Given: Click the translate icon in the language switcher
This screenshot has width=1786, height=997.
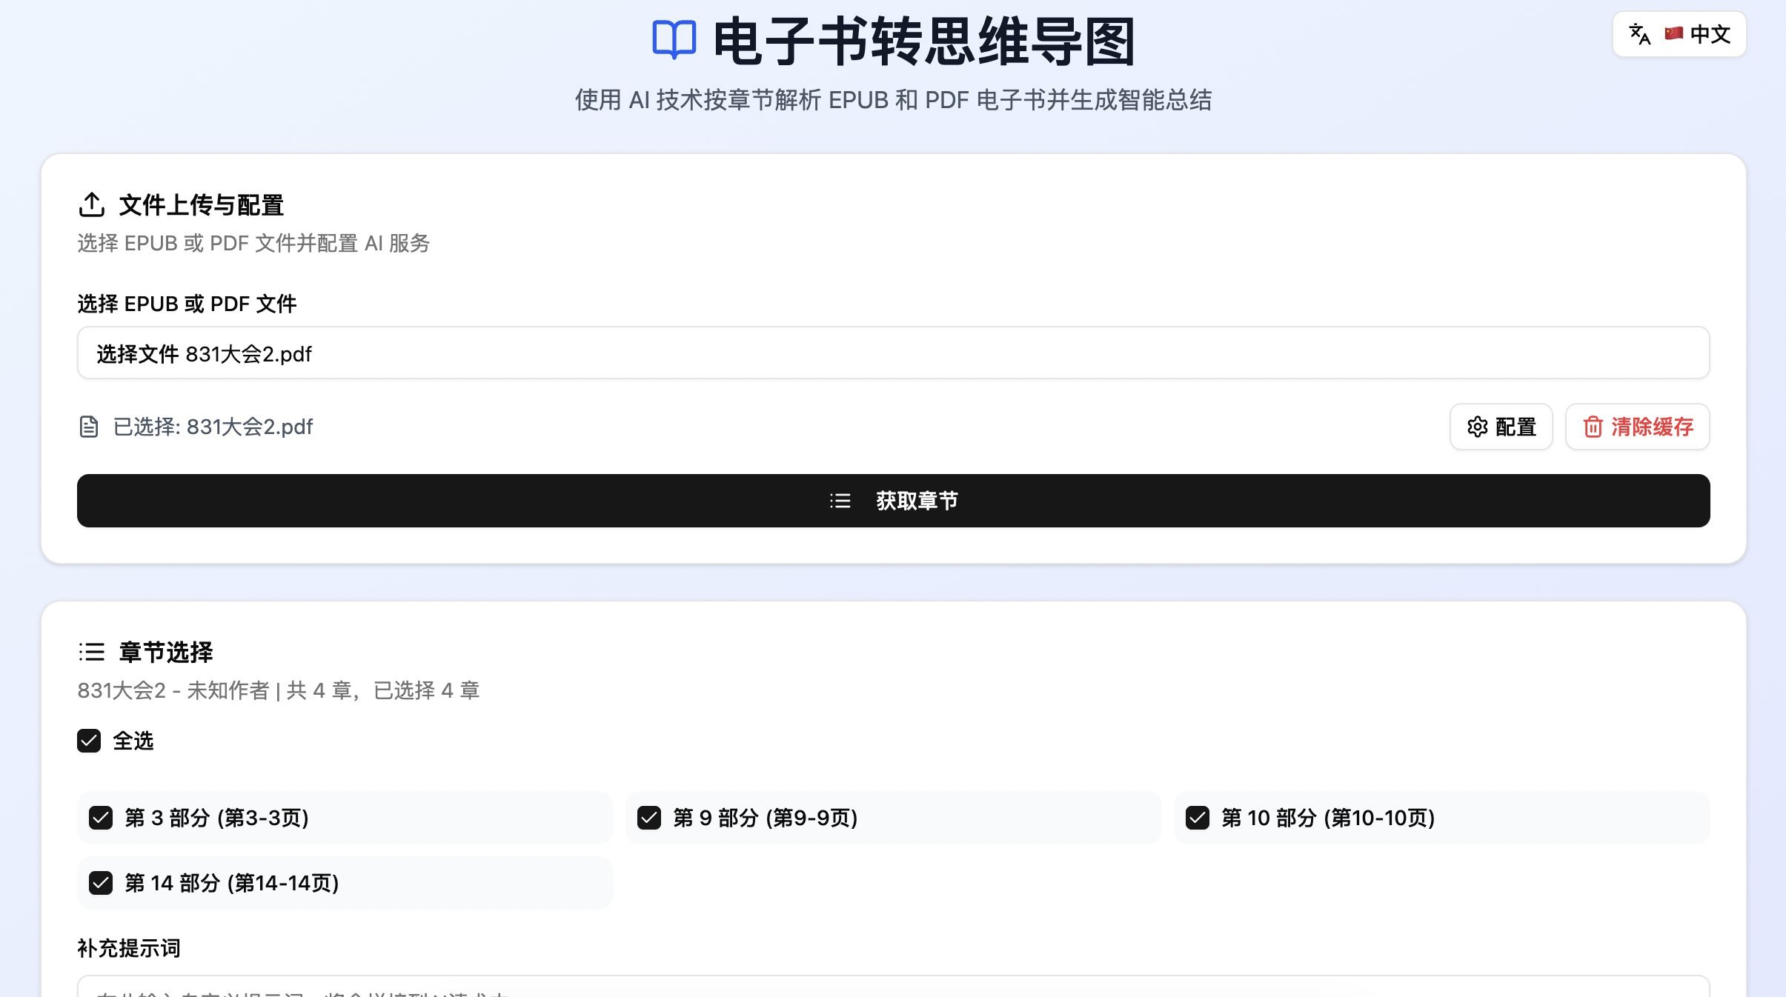Looking at the screenshot, I should coord(1639,34).
